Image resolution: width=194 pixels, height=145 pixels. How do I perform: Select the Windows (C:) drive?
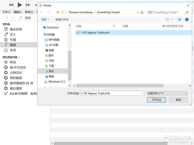[55, 82]
